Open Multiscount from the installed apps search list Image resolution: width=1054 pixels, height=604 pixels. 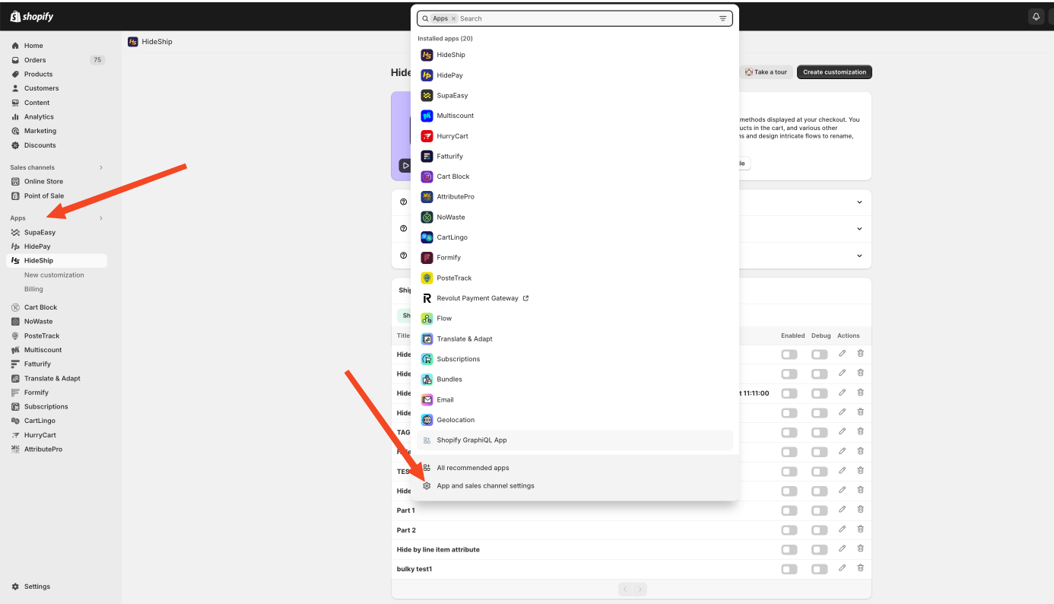(x=575, y=116)
